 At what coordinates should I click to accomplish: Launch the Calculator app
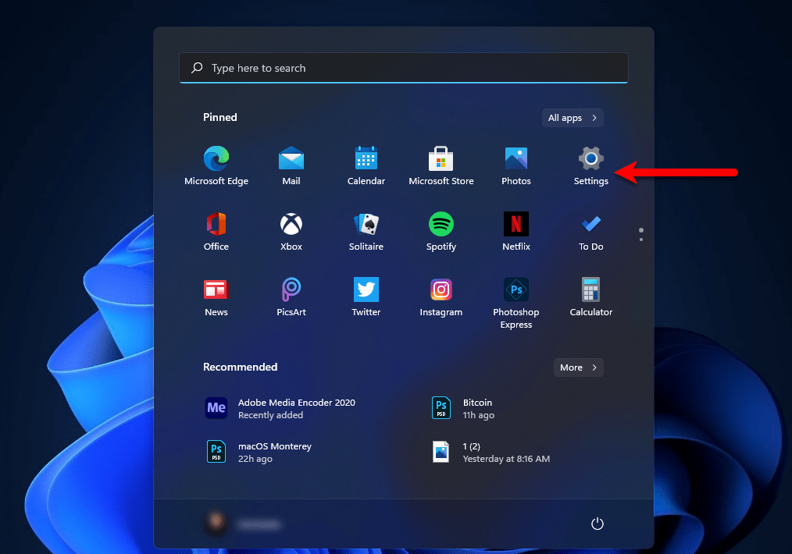coord(591,297)
